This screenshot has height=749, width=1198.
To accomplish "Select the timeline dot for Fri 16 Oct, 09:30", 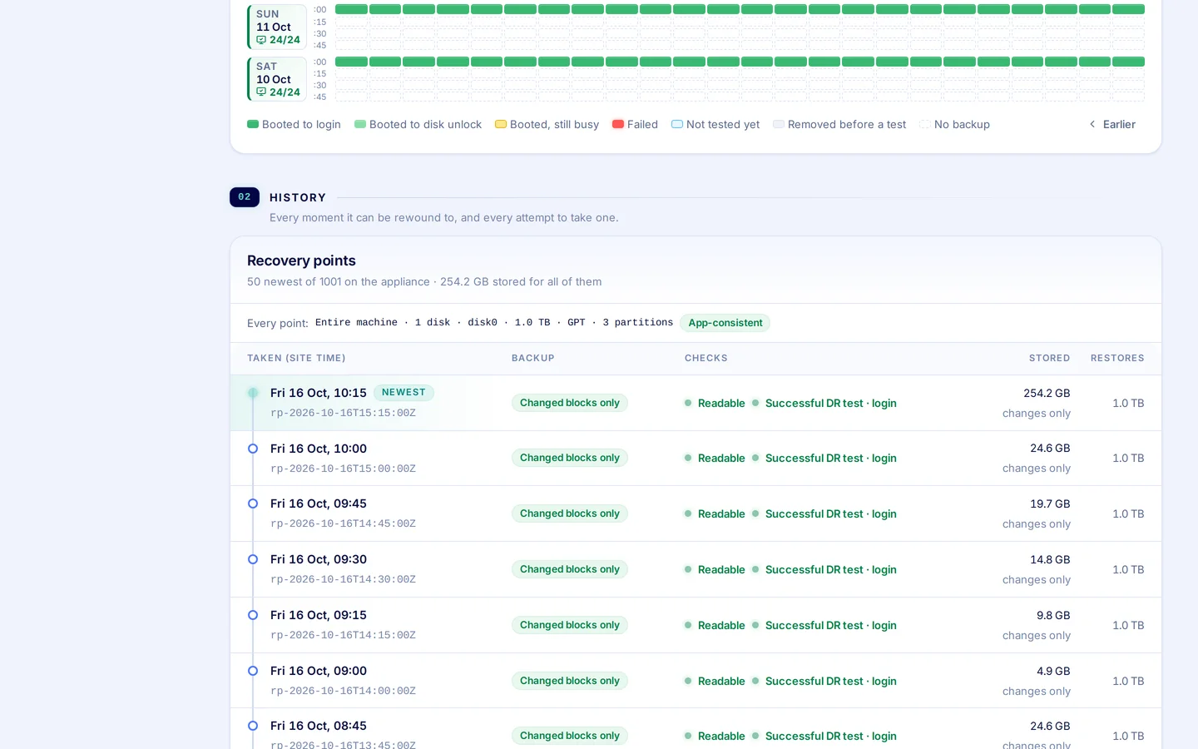I will click(x=253, y=559).
